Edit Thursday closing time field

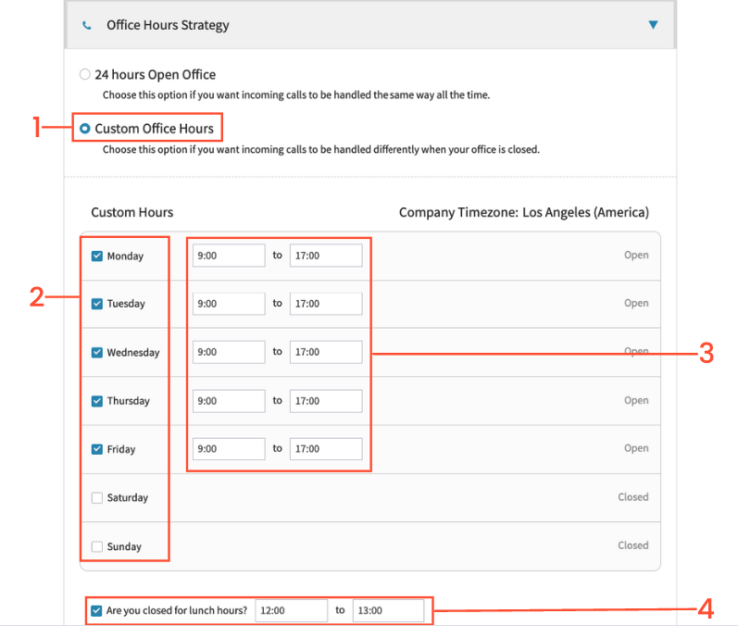coord(326,401)
